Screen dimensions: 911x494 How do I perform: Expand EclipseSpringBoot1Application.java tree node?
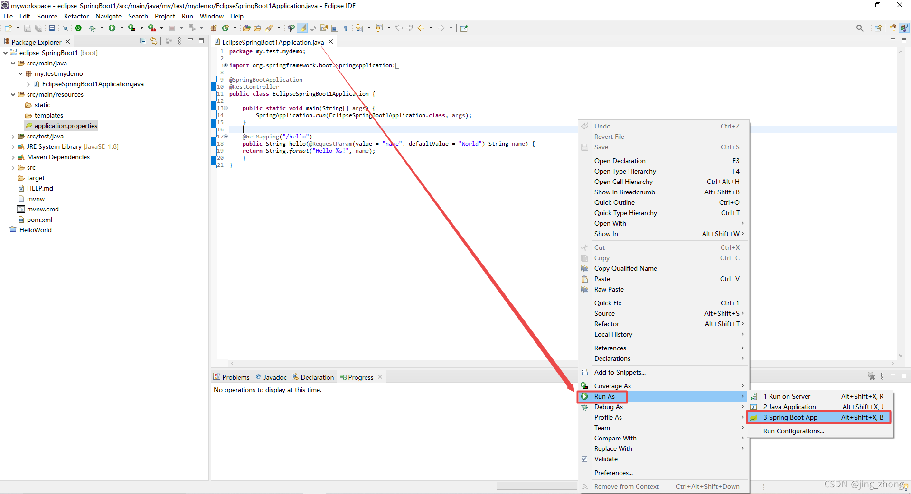[x=28, y=84]
